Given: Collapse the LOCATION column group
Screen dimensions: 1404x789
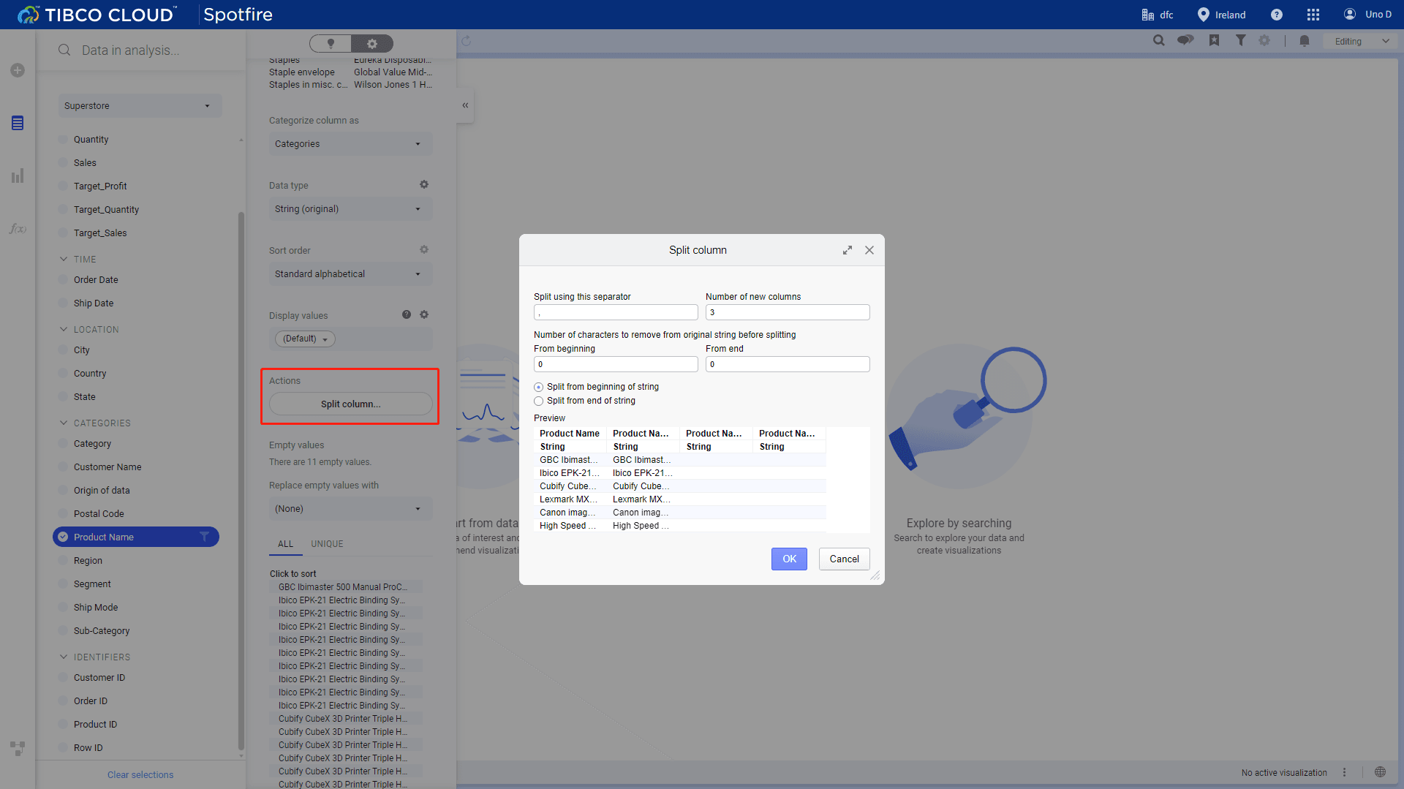Looking at the screenshot, I should (x=64, y=329).
